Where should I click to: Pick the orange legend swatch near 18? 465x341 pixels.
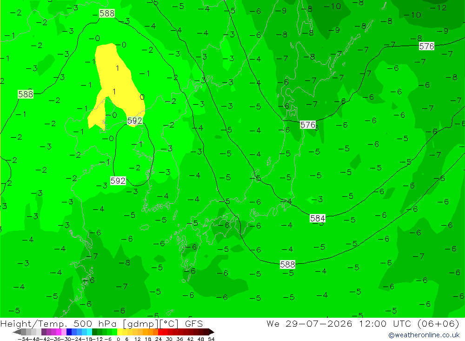click(150, 332)
